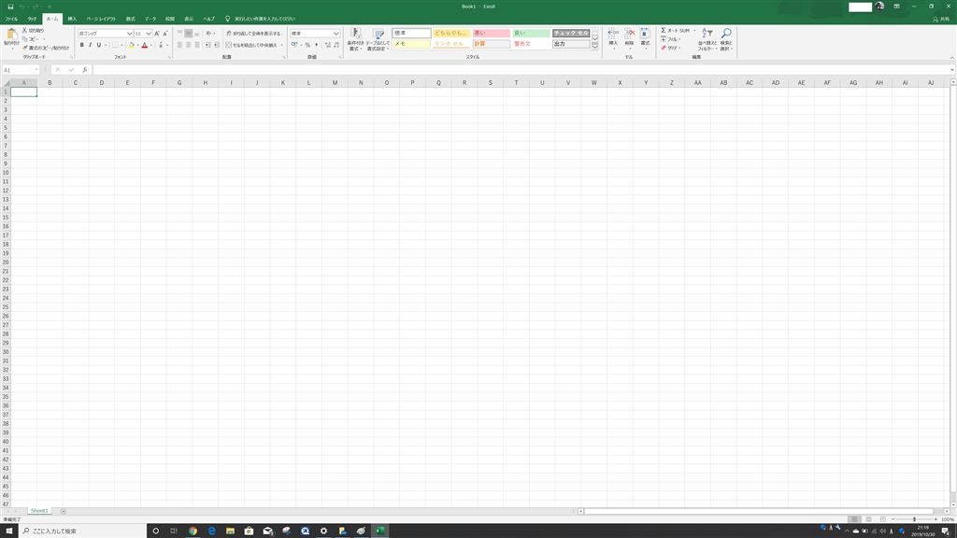Select the format painter brush icon
Image resolution: width=957 pixels, height=538 pixels.
click(x=25, y=48)
